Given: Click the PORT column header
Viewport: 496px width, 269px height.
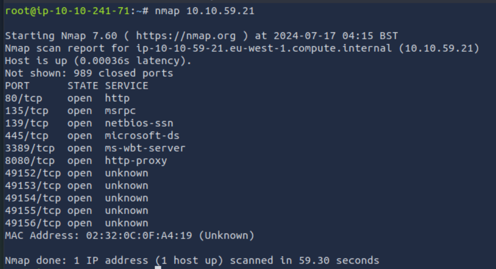Looking at the screenshot, I should (x=17, y=86).
